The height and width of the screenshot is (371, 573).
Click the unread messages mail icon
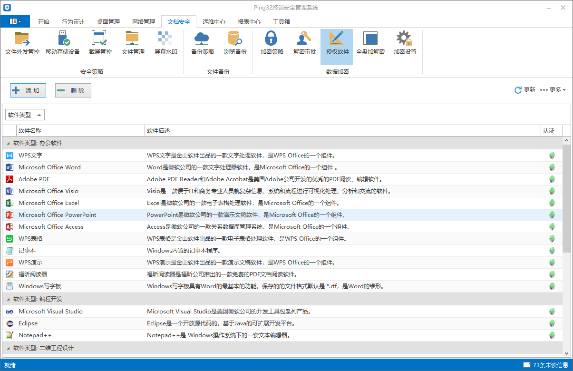(527, 365)
